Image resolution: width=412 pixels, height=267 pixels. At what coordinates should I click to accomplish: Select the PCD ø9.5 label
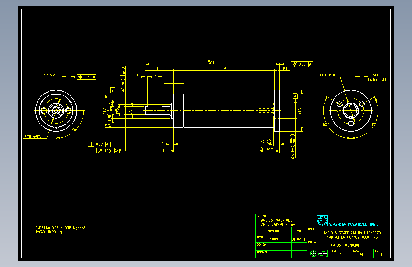[x=33, y=137]
